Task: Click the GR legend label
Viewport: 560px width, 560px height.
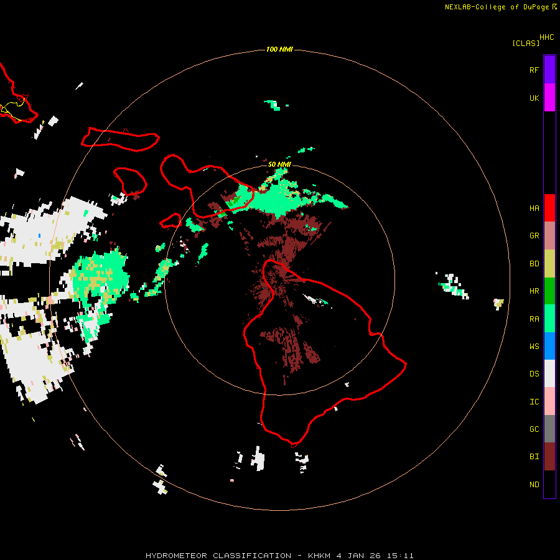Action: tap(534, 236)
